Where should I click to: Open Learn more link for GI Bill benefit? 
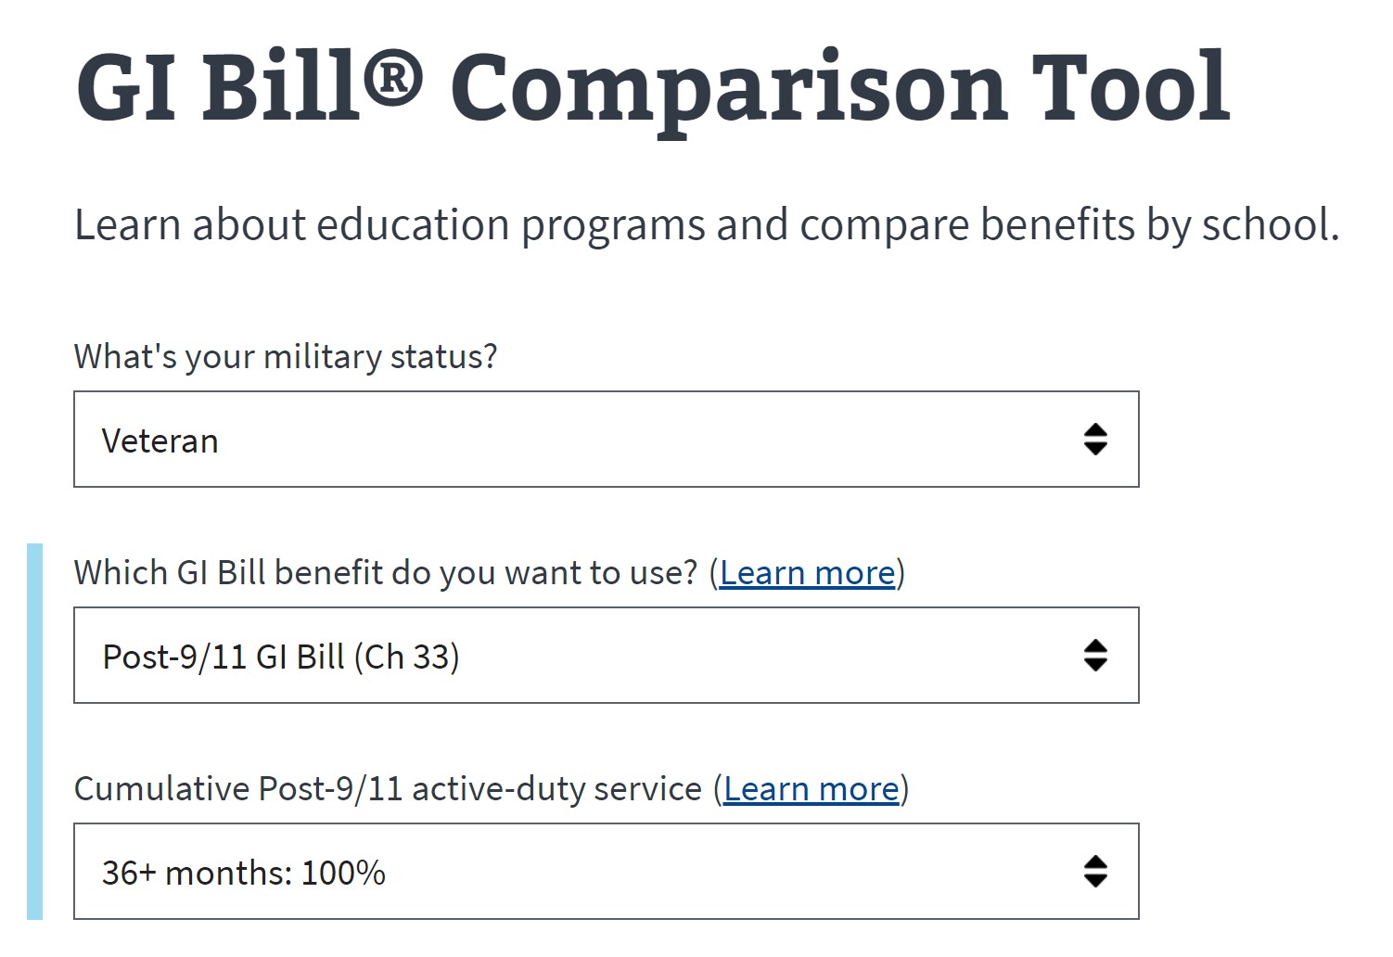[807, 573]
